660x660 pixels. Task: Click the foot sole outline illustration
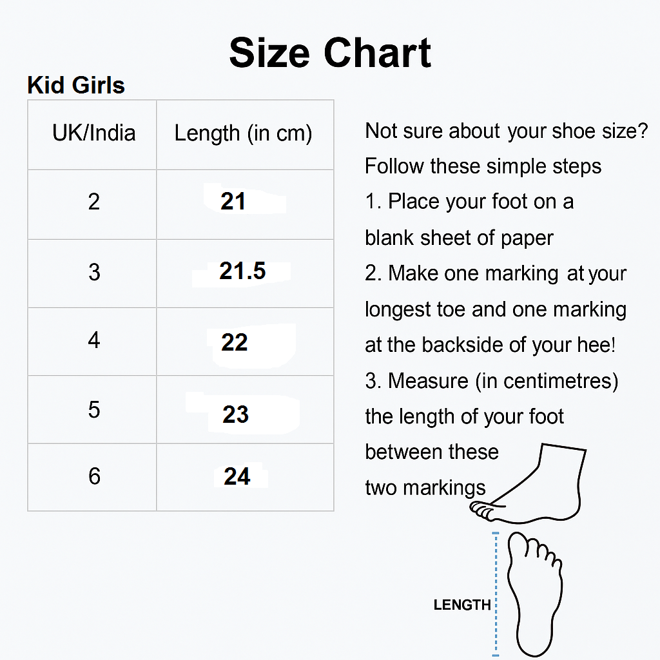pyautogui.click(x=535, y=594)
